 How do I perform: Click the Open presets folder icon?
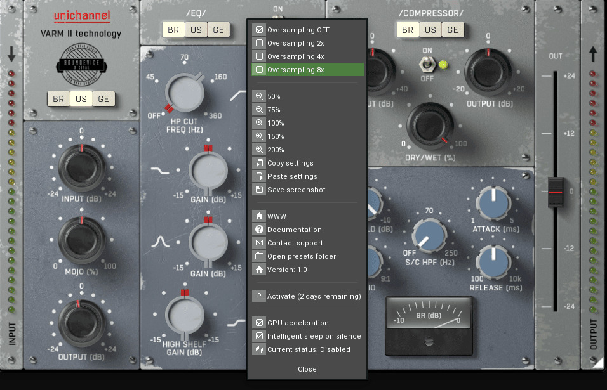(x=258, y=256)
